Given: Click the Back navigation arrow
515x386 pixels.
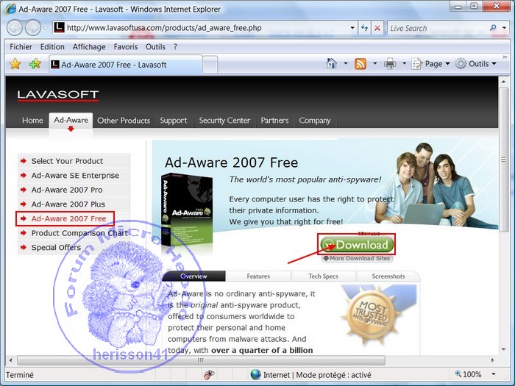Looking at the screenshot, I should point(15,28).
